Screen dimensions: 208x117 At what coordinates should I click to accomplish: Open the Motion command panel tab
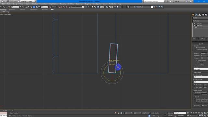point(203,15)
